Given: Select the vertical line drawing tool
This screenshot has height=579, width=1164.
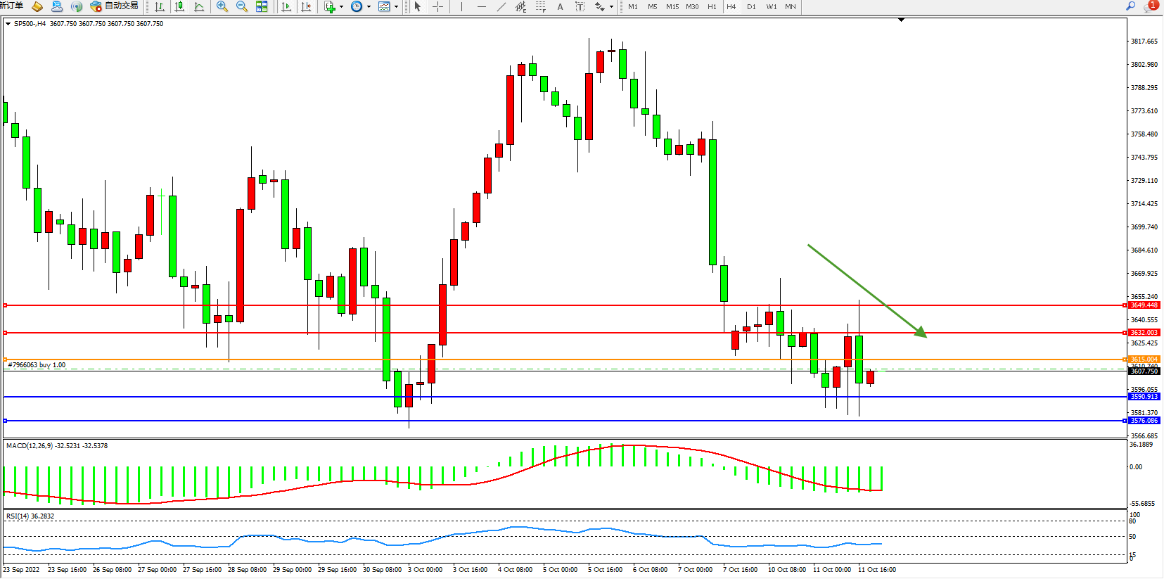Looking at the screenshot, I should 461,6.
